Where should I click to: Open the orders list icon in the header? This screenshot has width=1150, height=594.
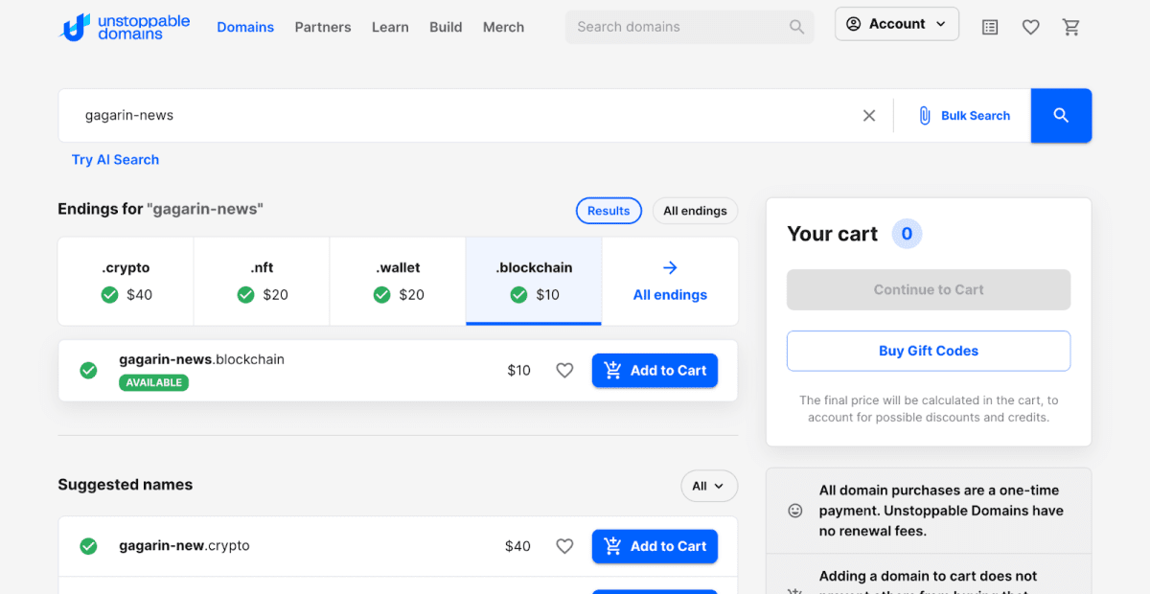pos(990,28)
